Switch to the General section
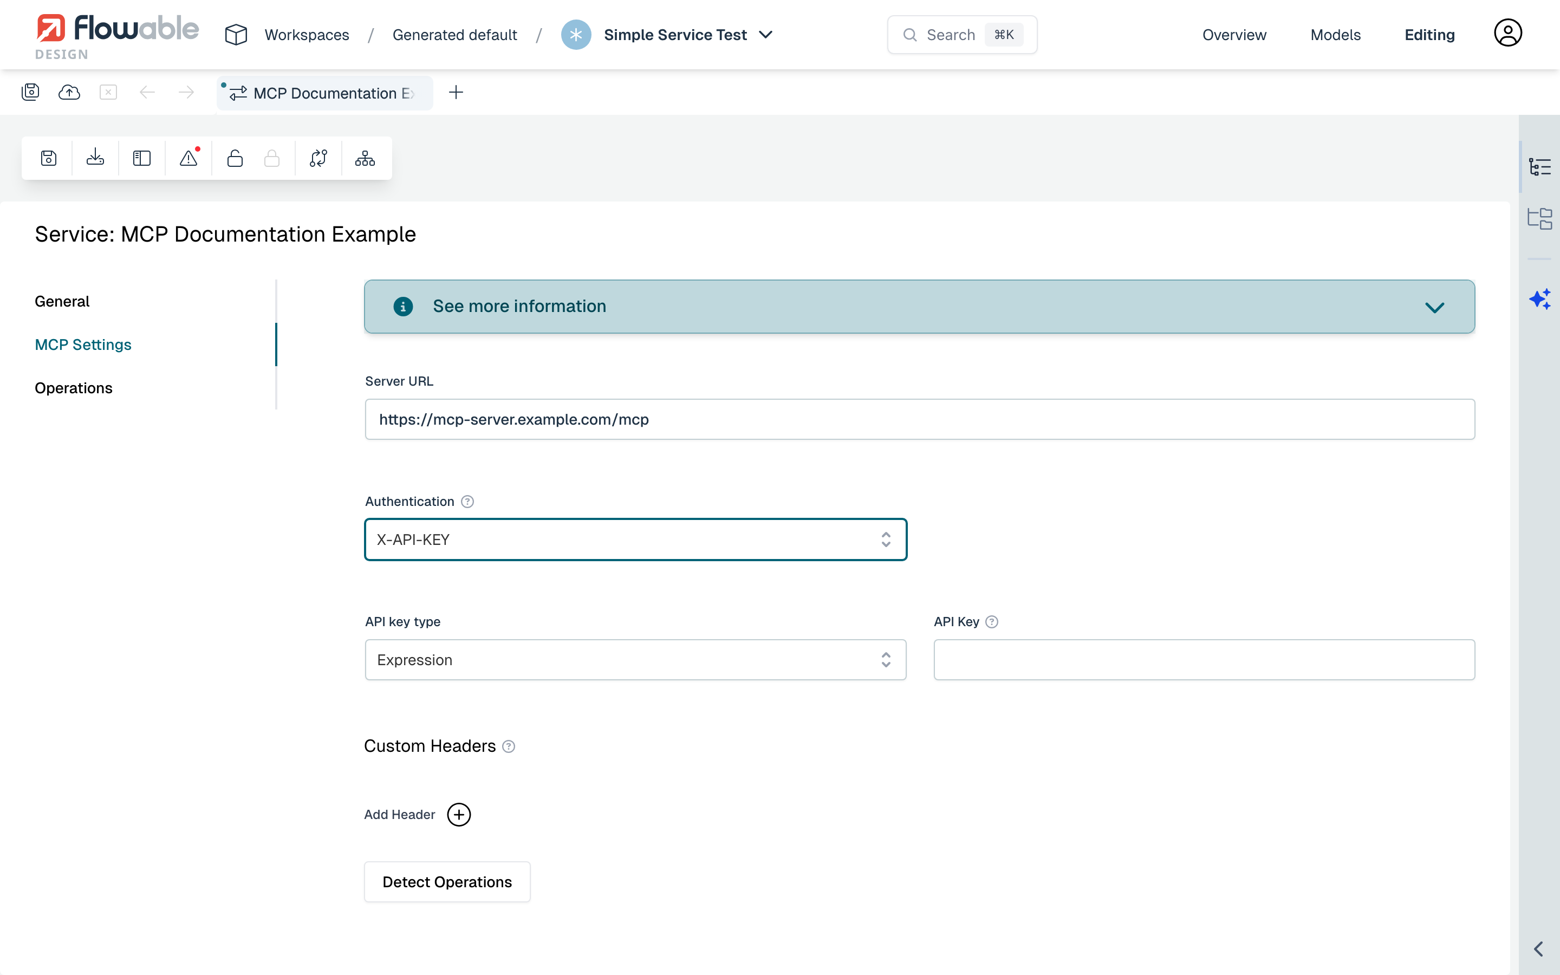This screenshot has width=1560, height=975. click(x=62, y=301)
